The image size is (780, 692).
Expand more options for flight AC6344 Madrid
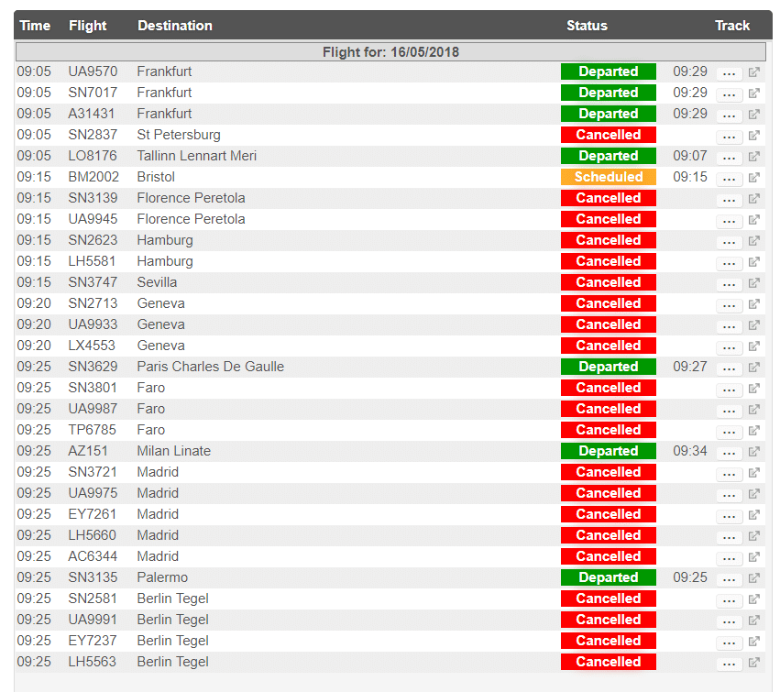(x=730, y=557)
